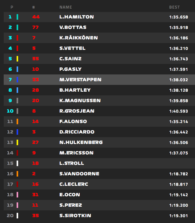This screenshot has width=195, height=223.
Task: Open V.BOTTAS driver entry
Action: (x=73, y=27)
